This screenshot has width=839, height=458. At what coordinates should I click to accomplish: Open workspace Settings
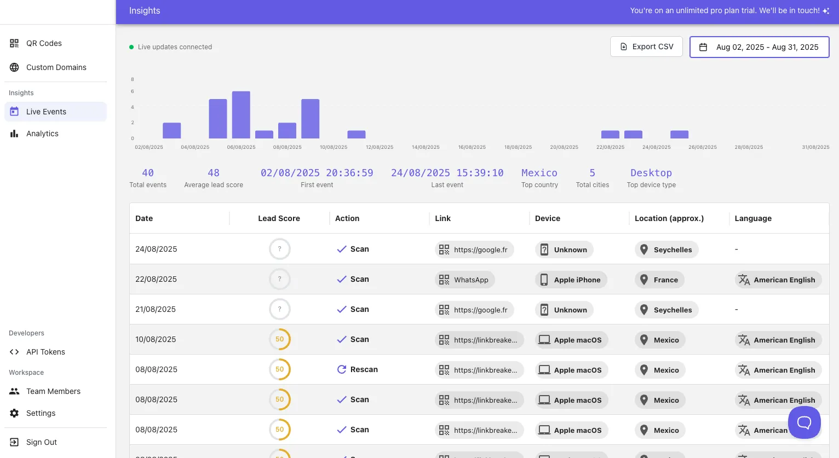coord(55,413)
